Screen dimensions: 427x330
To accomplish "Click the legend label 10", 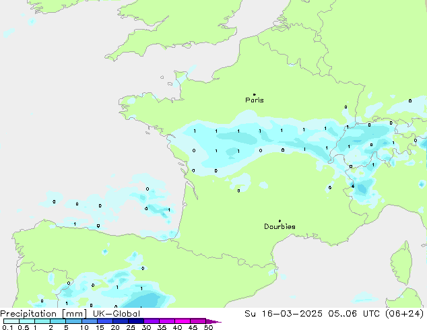I will [x=84, y=327].
